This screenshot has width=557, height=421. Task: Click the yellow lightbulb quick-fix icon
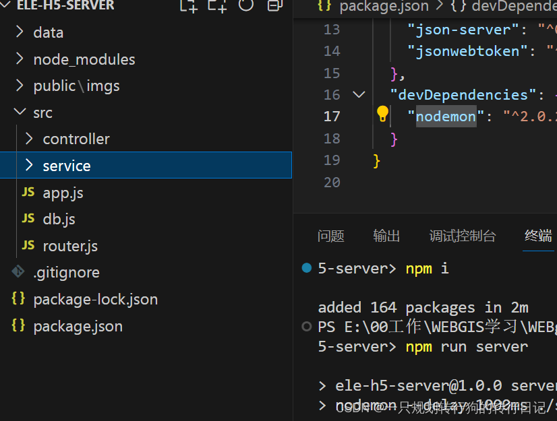click(382, 114)
